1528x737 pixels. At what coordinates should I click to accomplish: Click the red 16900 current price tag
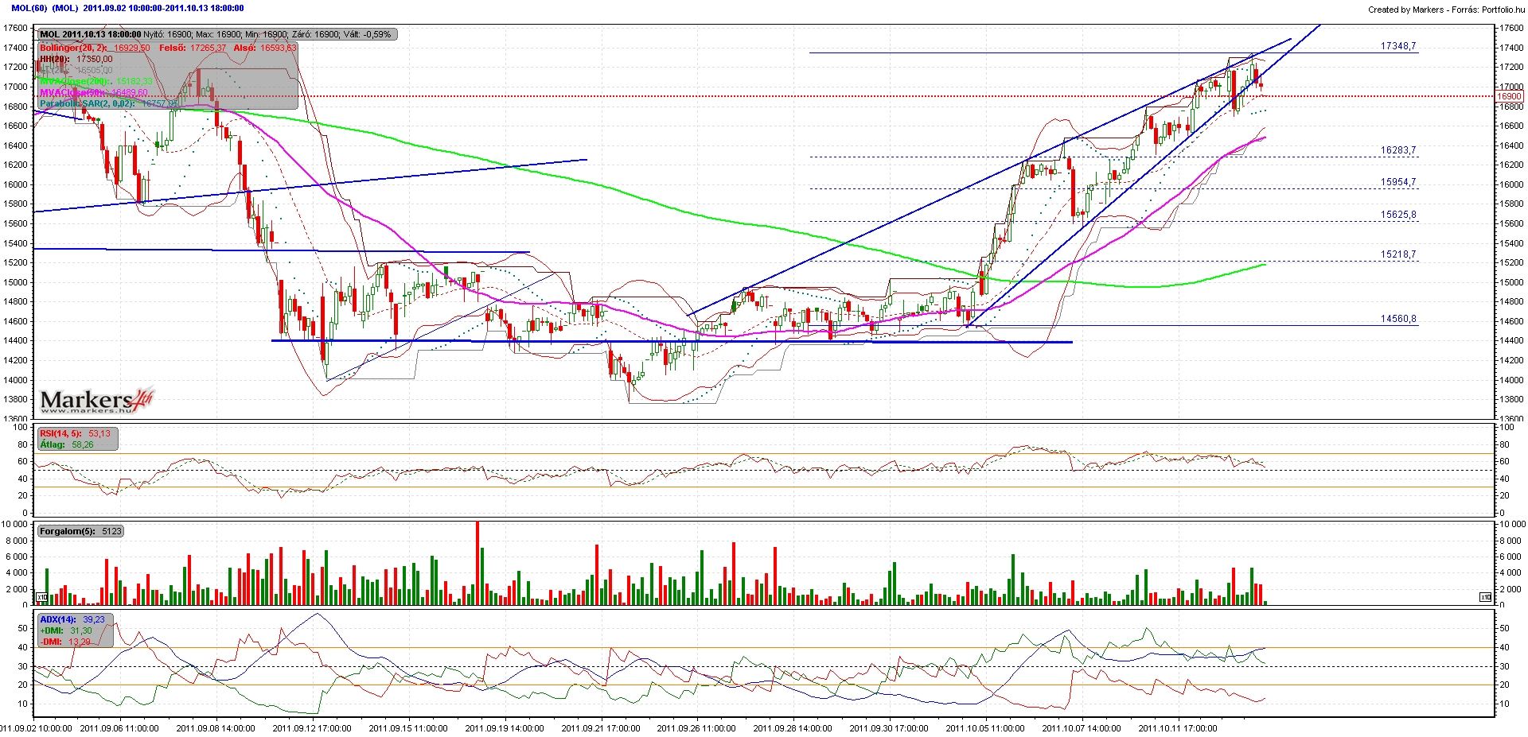click(x=1510, y=96)
